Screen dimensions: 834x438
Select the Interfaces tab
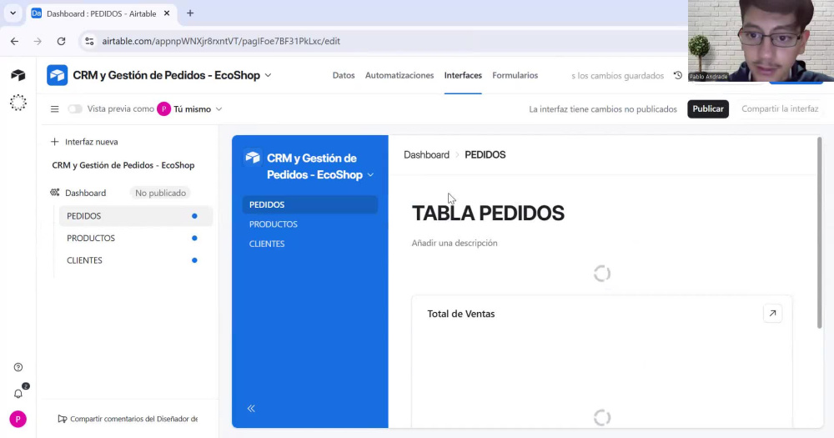click(x=463, y=76)
